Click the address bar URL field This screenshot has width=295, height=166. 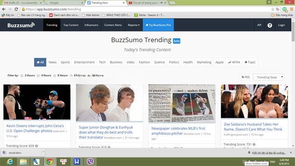click(x=147, y=9)
